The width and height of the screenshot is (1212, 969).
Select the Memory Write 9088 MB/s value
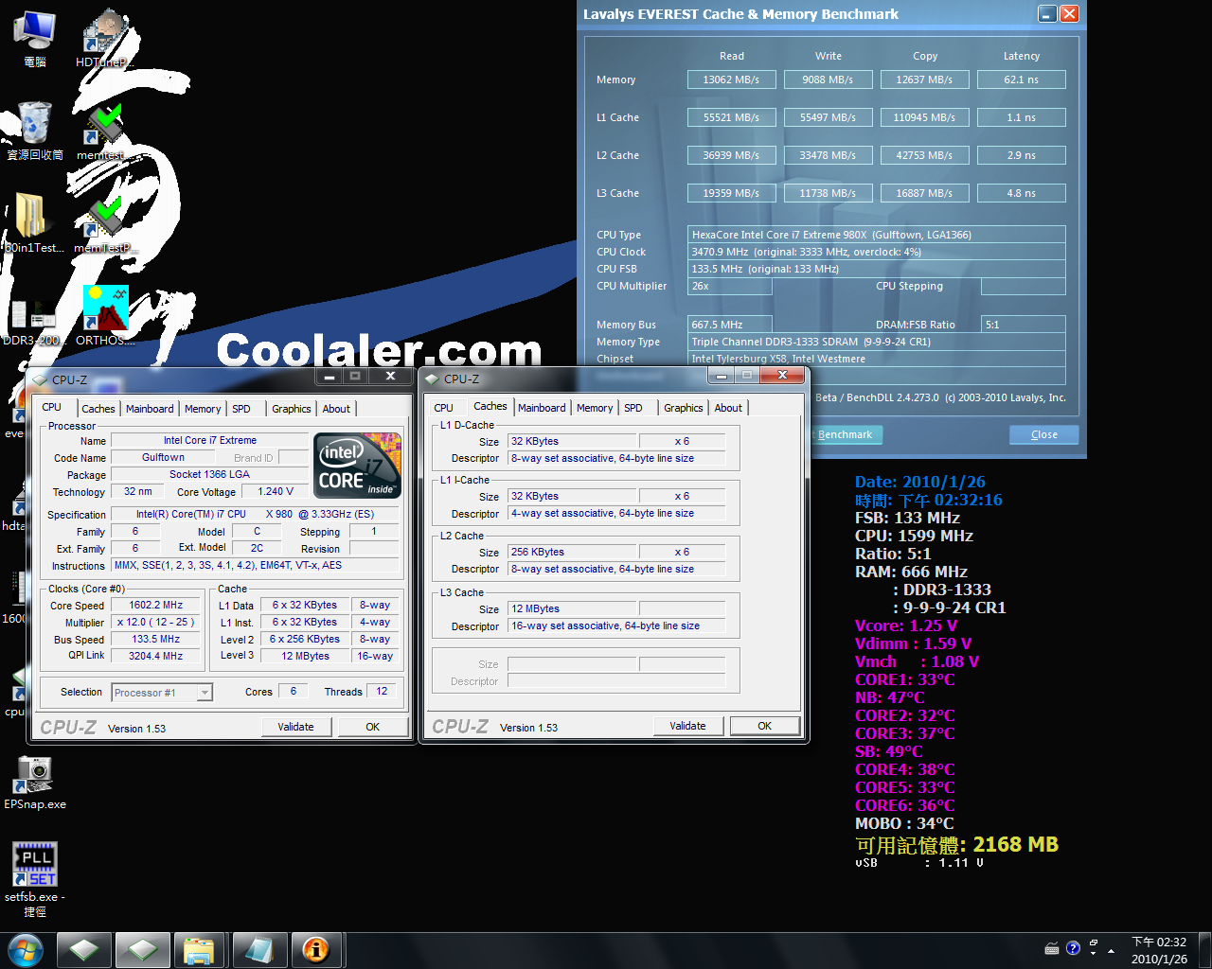(829, 79)
